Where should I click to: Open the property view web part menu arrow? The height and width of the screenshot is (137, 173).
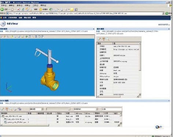169,29
